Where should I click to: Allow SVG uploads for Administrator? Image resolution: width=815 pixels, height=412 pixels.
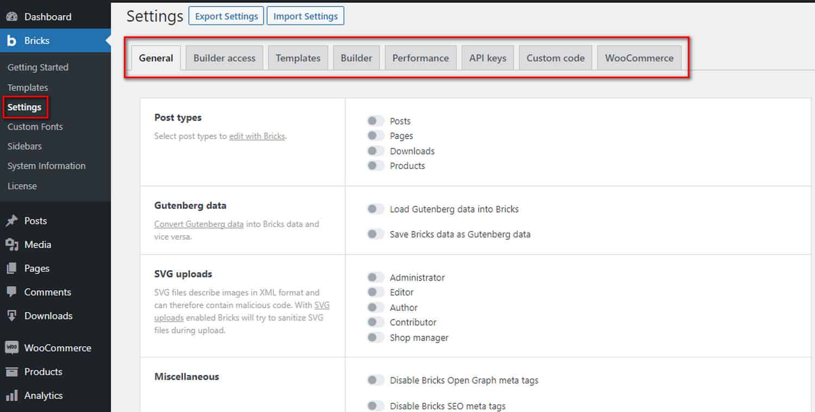pyautogui.click(x=375, y=277)
